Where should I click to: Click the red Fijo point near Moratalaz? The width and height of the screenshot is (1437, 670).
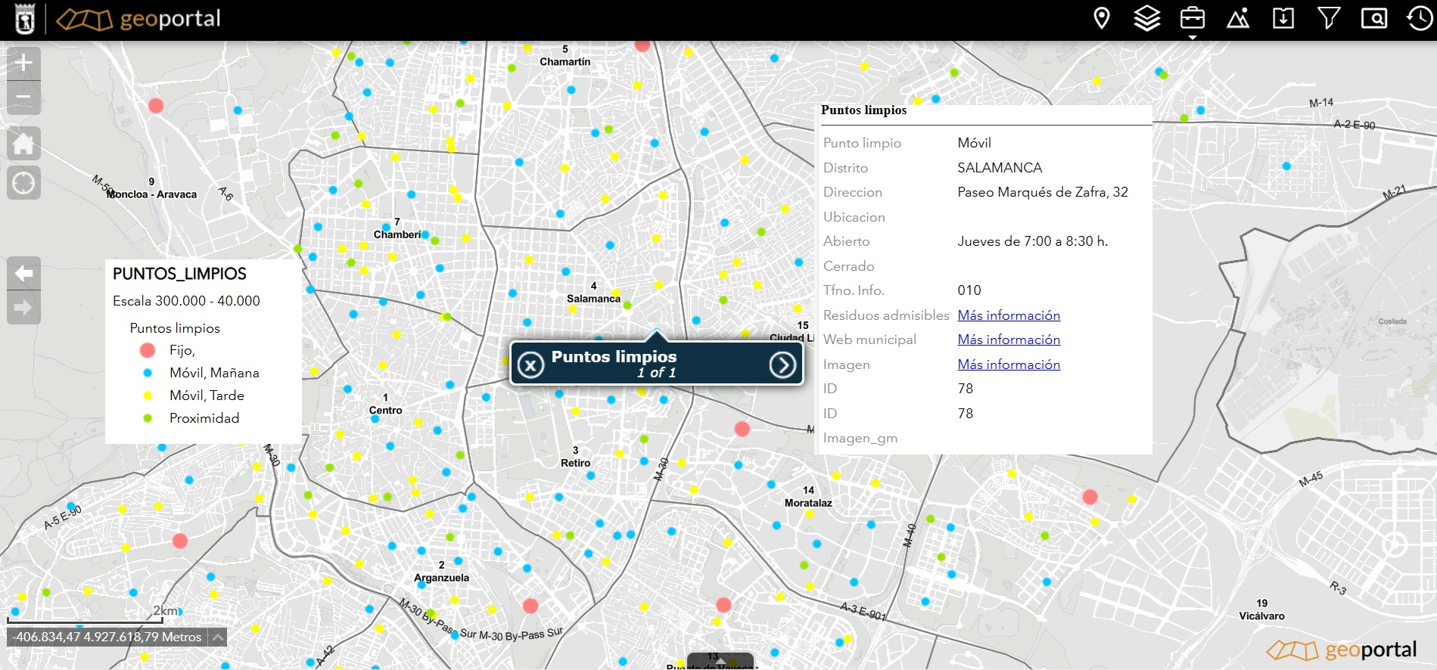[742, 429]
